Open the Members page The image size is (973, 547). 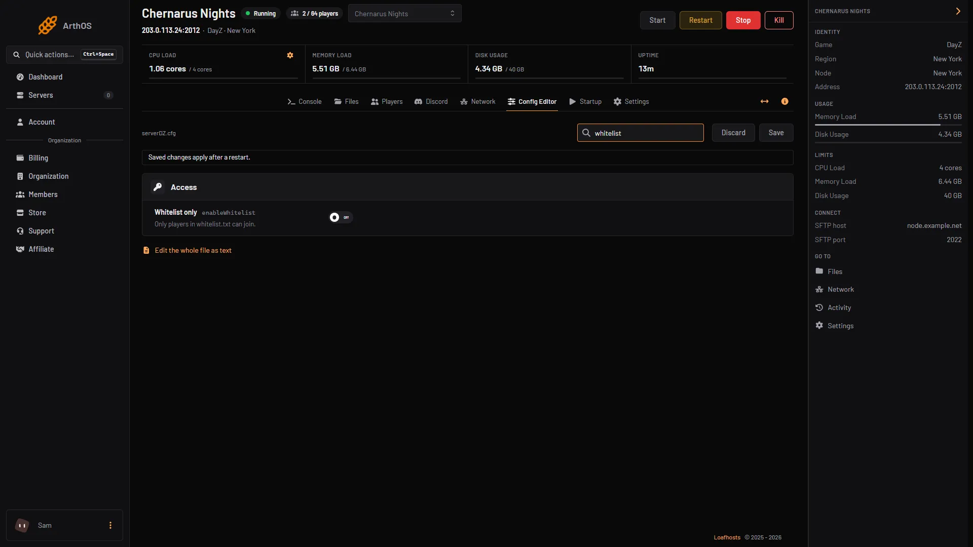pyautogui.click(x=64, y=194)
